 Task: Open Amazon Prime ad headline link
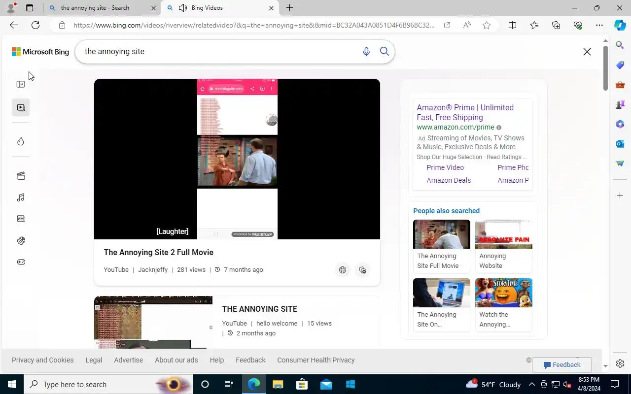click(465, 112)
